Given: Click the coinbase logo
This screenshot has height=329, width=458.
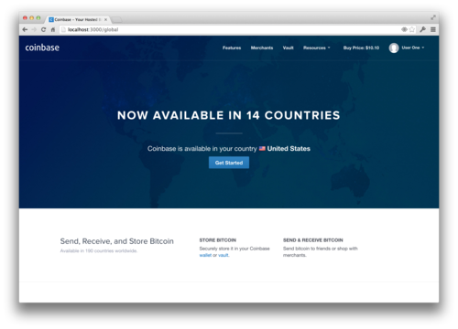Looking at the screenshot, I should [42, 48].
